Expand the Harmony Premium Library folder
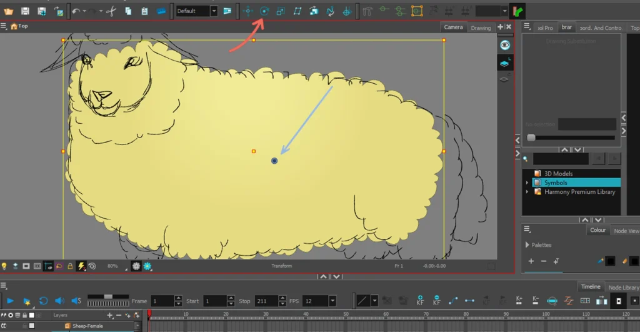 527,192
